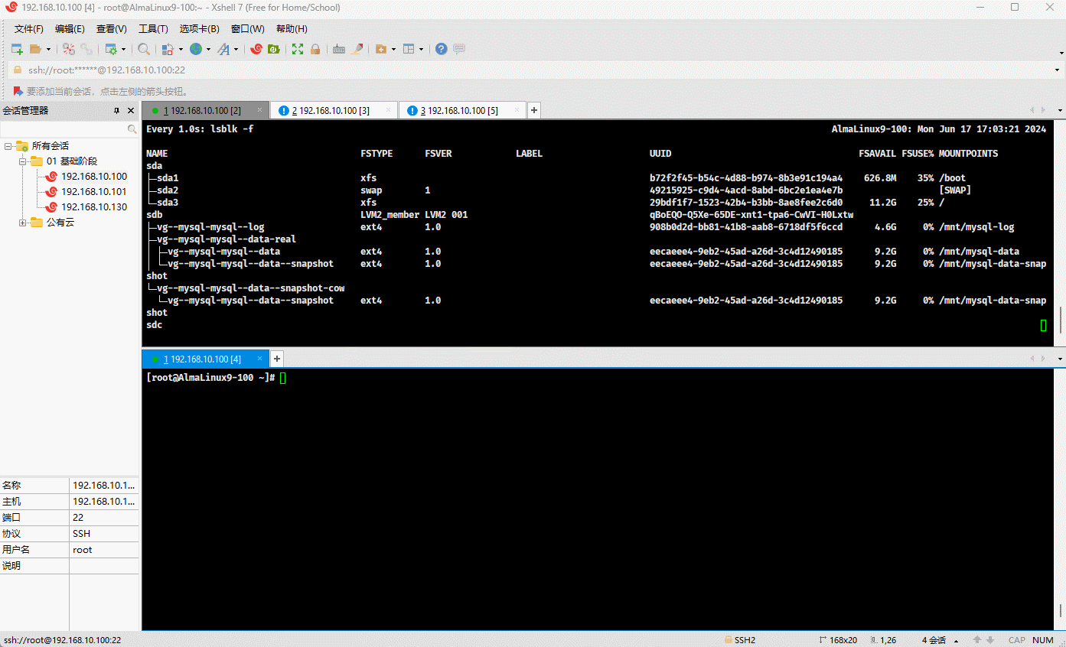Open the Open-folder dropdown arrow in toolbar
This screenshot has width=1066, height=647.
[x=48, y=49]
